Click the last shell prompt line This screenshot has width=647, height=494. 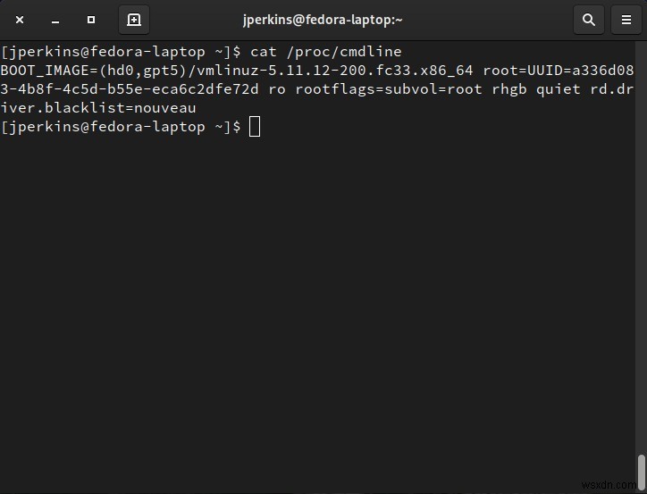point(121,127)
